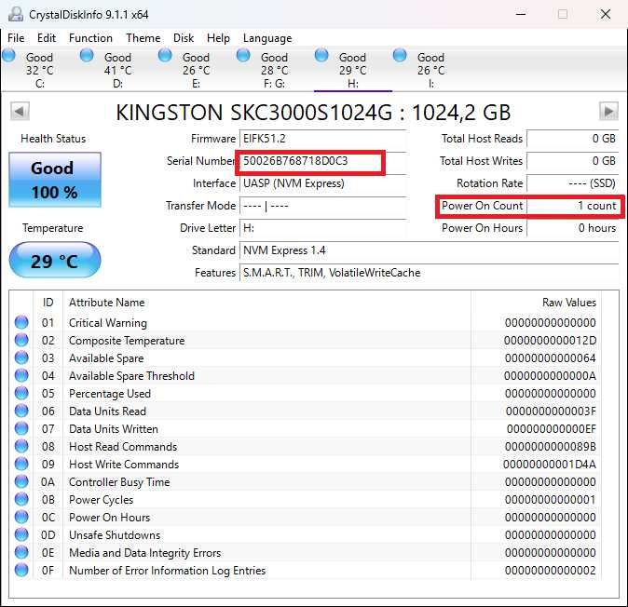The height and width of the screenshot is (607, 628).
Task: Click the status orb of Percentage Used row
Action: coord(21,393)
